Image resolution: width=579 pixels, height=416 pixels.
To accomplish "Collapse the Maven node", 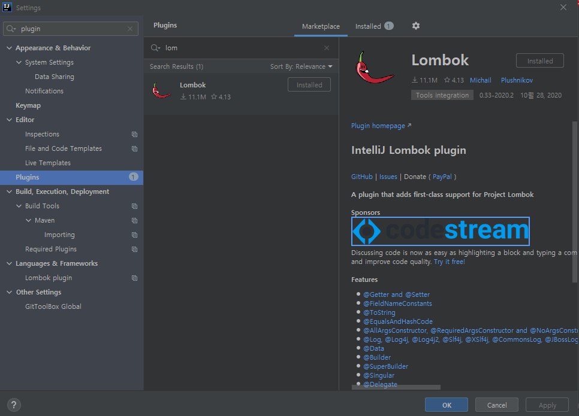I will click(28, 220).
